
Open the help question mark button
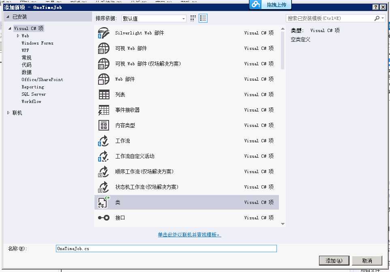click(x=376, y=7)
